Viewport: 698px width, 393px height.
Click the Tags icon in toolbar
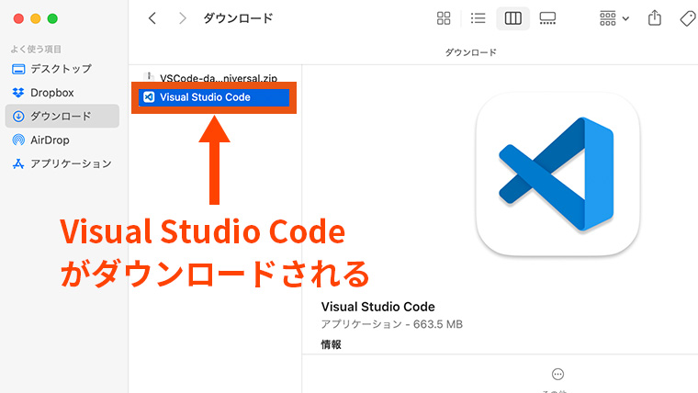click(686, 18)
